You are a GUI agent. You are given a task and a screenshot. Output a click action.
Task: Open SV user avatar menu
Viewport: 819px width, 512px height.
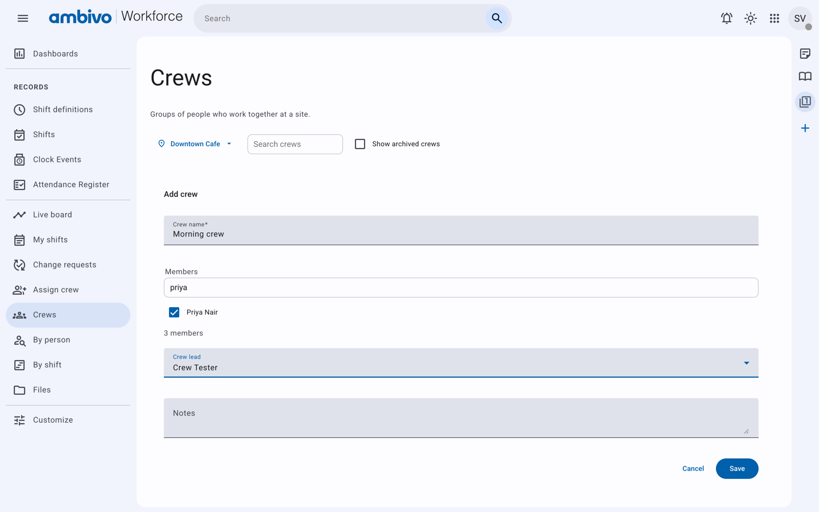[800, 18]
